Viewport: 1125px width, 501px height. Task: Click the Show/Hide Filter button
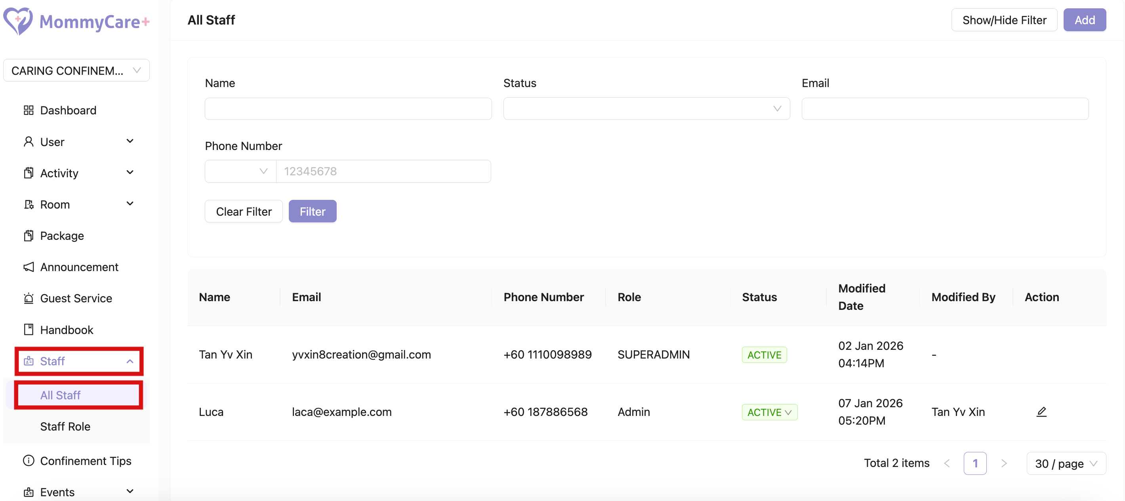tap(1004, 20)
